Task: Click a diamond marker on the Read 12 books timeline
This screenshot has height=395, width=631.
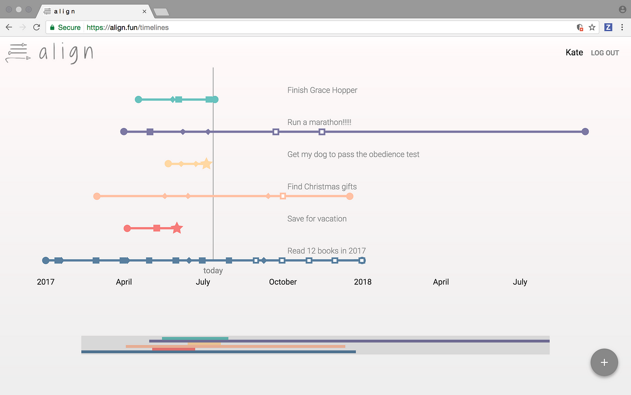Action: (x=189, y=260)
